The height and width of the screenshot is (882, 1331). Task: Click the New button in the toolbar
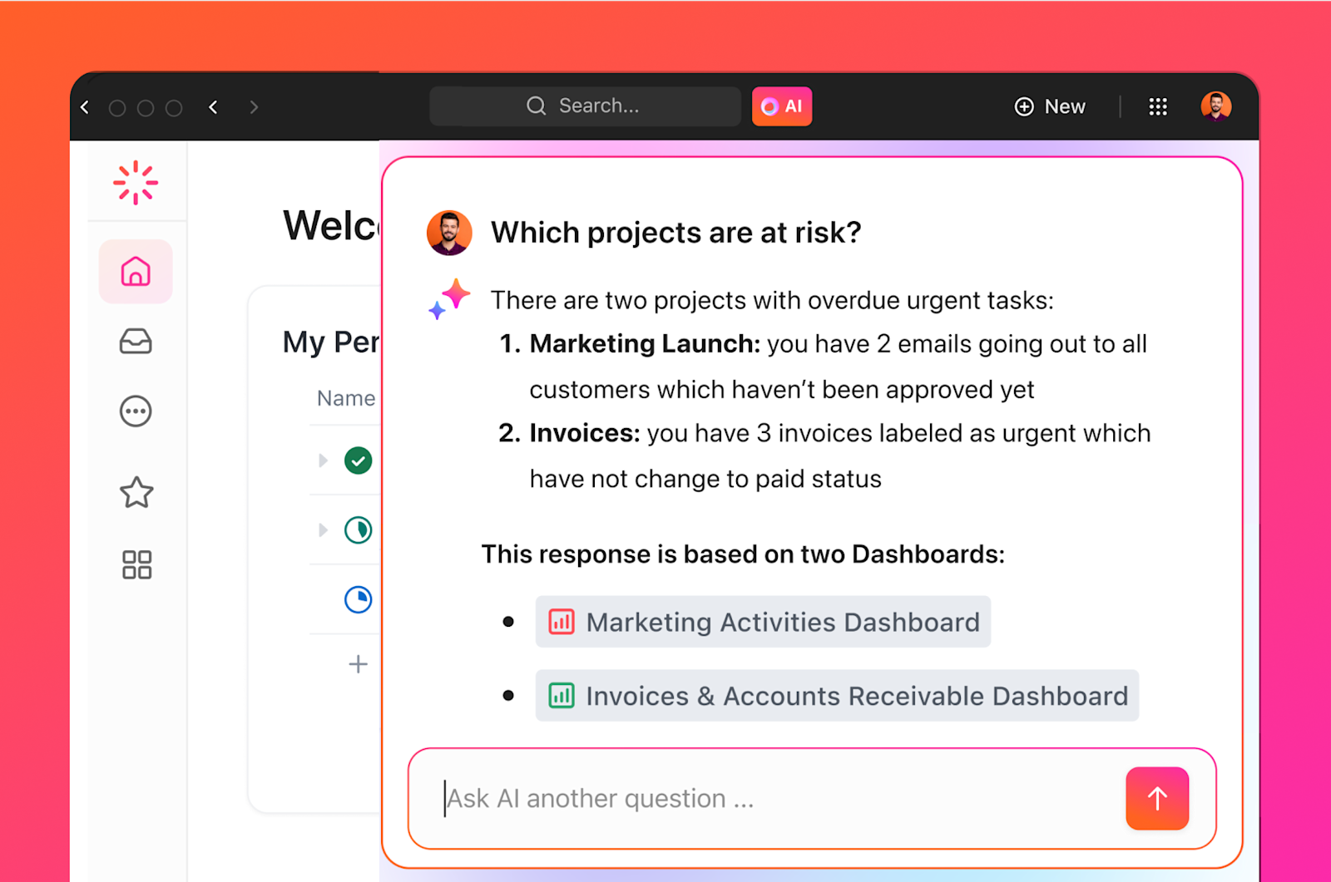pyautogui.click(x=1050, y=106)
